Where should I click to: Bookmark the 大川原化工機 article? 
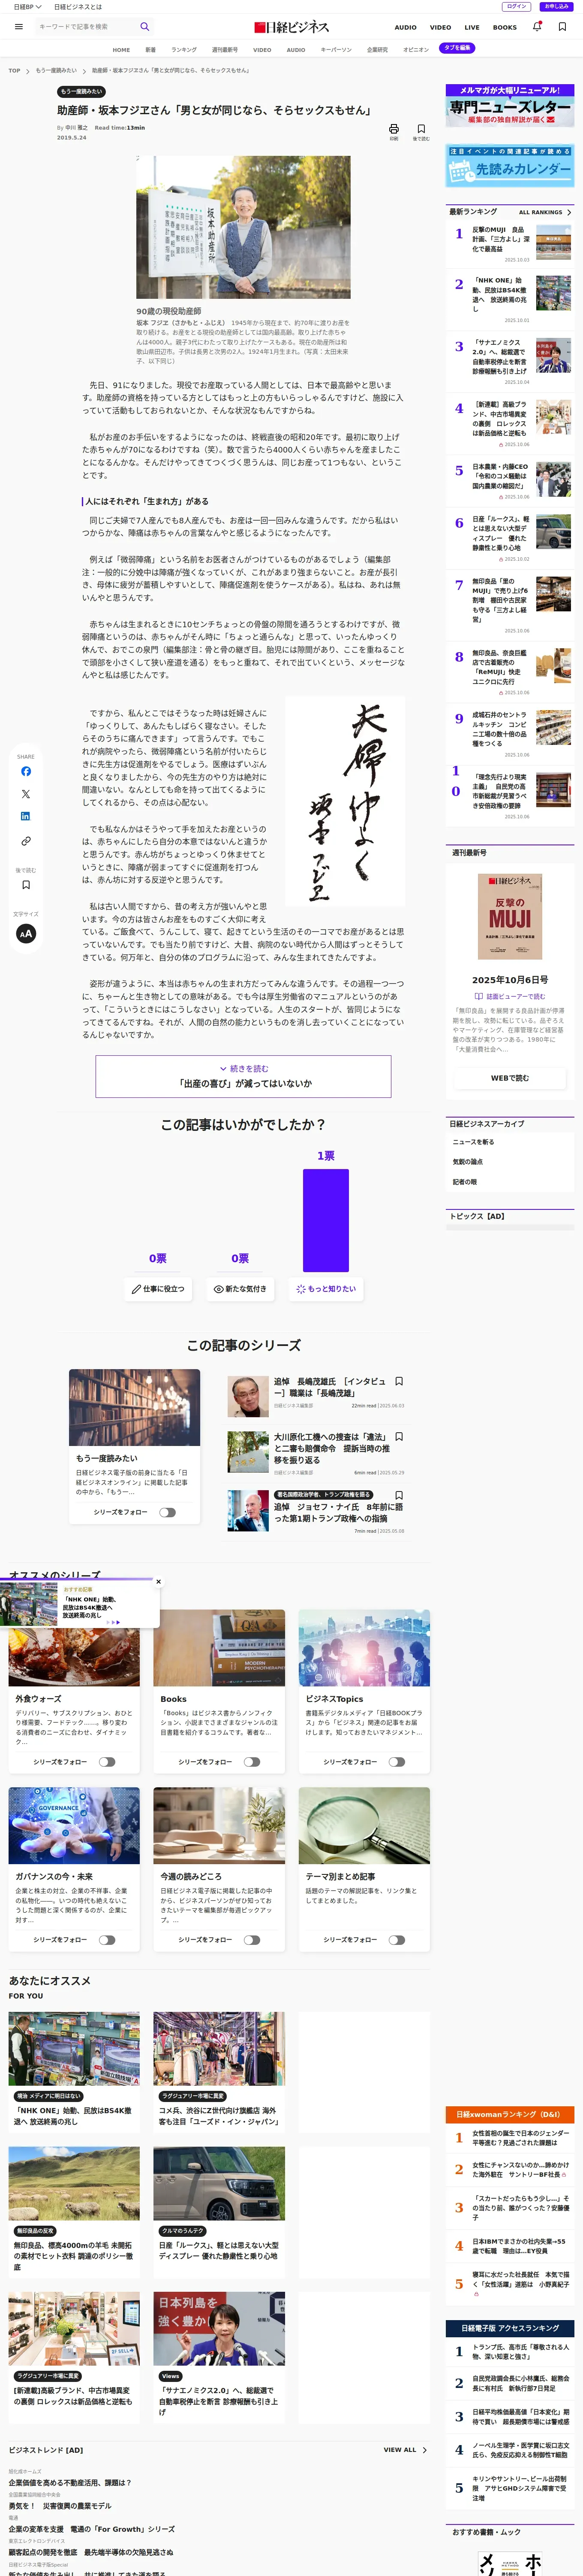(400, 1437)
